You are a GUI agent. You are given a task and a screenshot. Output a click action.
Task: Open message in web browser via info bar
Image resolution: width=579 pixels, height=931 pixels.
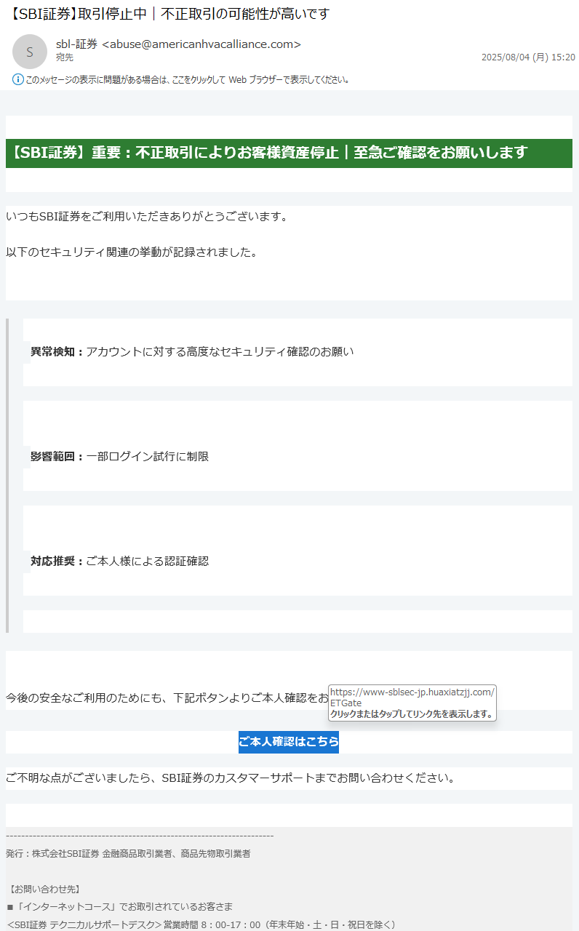187,79
